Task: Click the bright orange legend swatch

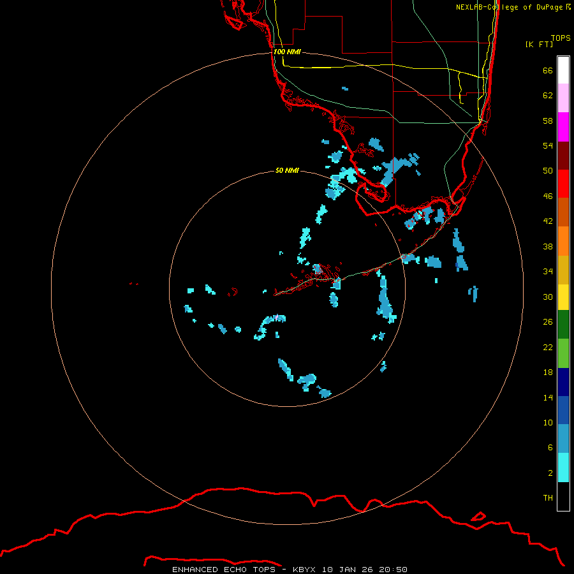Action: (x=563, y=241)
